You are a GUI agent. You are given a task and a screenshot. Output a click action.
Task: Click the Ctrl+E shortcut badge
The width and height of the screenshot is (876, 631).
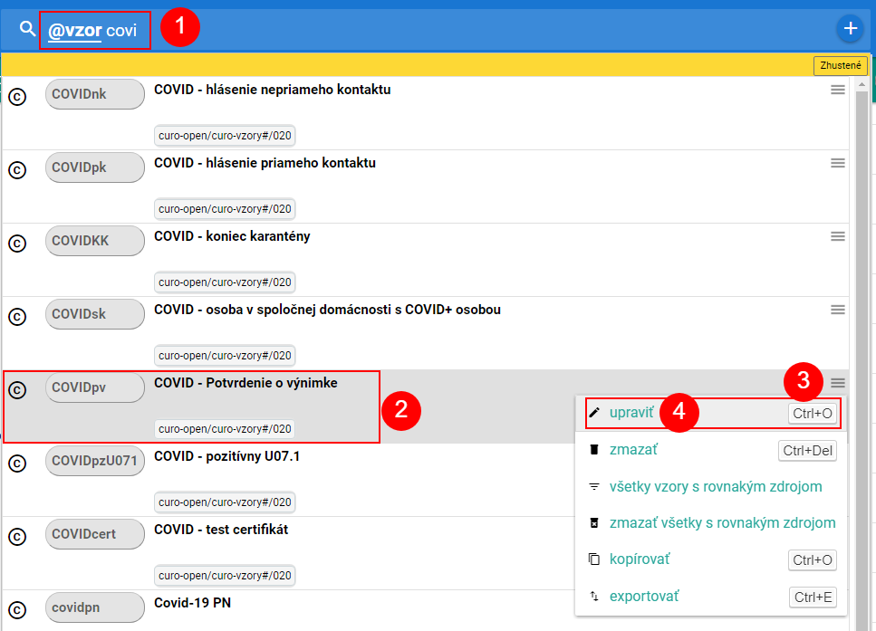pyautogui.click(x=813, y=597)
